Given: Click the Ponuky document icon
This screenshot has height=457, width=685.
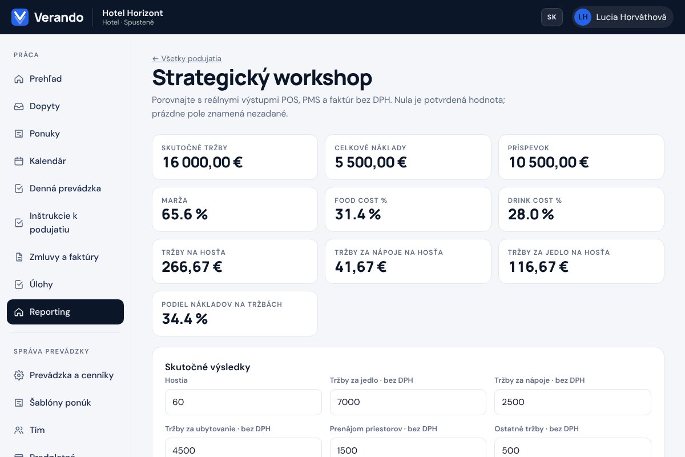Looking at the screenshot, I should click(19, 134).
